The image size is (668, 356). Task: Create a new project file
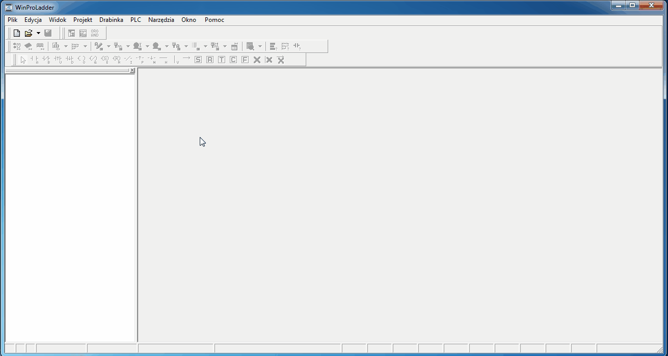click(x=17, y=33)
